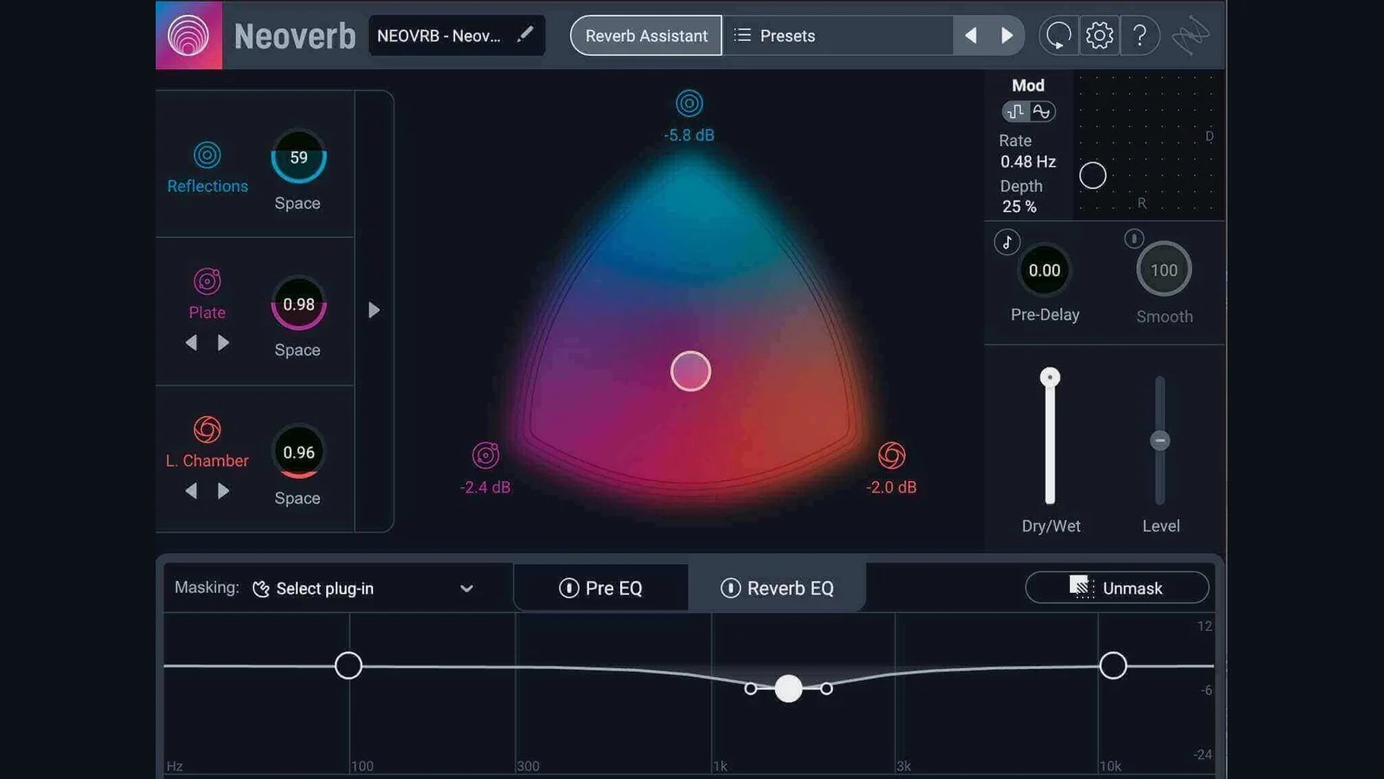Click the Level slider handle

[1160, 441]
